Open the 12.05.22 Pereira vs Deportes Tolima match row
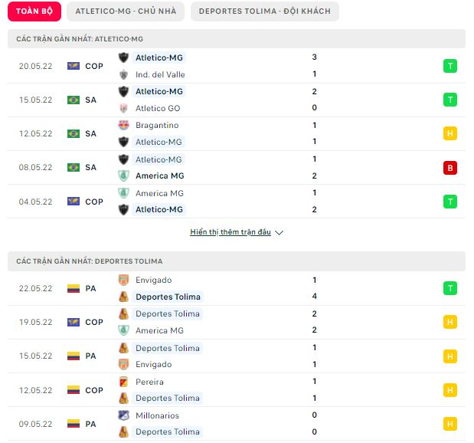This screenshot has width=474, height=443. pyautogui.click(x=237, y=390)
